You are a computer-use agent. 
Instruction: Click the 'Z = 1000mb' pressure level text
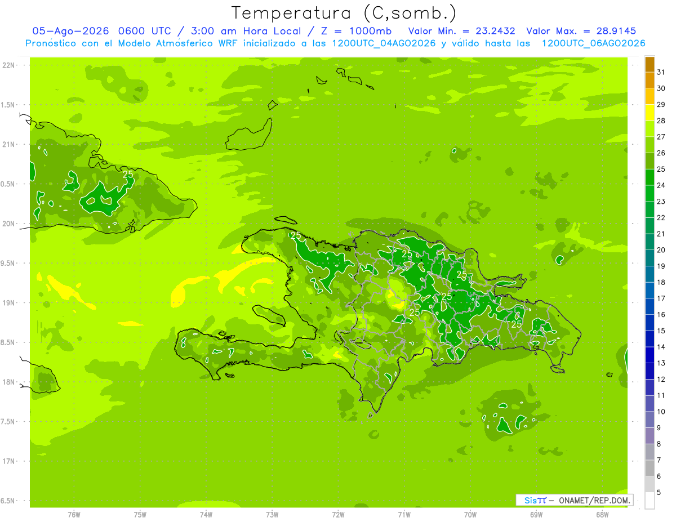(355, 31)
